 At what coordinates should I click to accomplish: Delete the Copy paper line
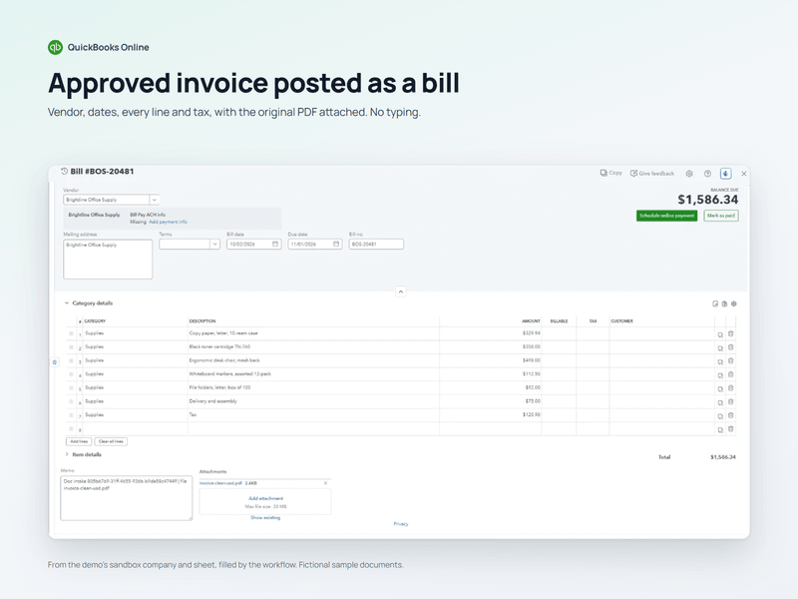pos(731,334)
